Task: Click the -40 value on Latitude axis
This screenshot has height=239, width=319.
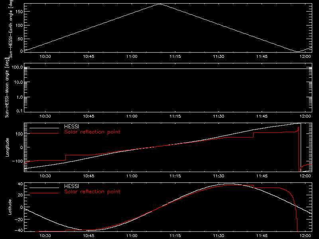Action: [x=19, y=231]
